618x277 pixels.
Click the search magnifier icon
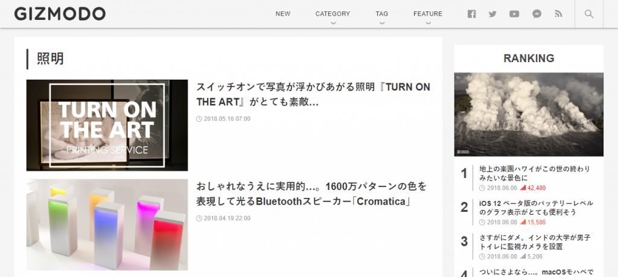click(x=589, y=14)
